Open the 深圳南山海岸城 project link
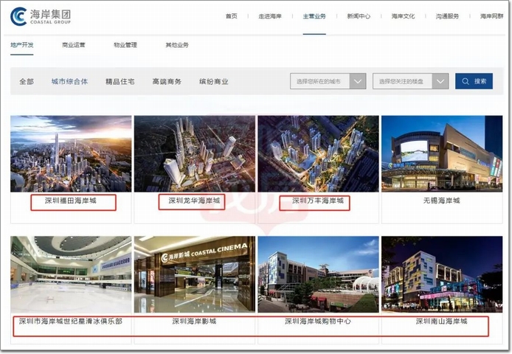This screenshot has height=354, width=512. click(441, 322)
